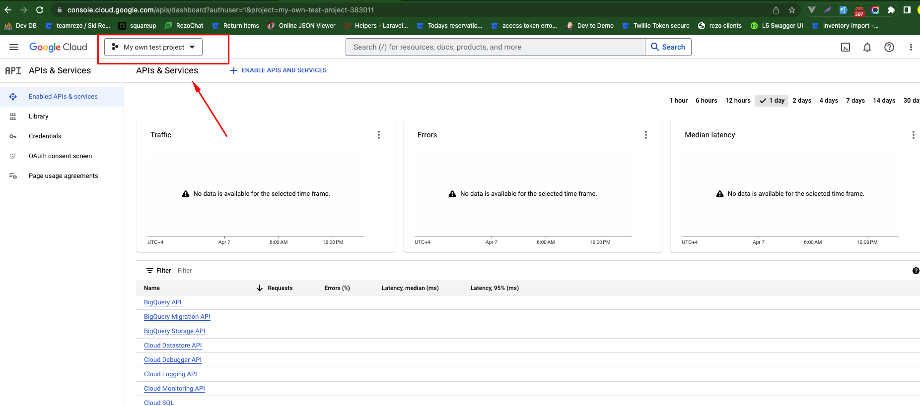Click the browser address bar URL
This screenshot has height=406, width=920.
point(220,10)
